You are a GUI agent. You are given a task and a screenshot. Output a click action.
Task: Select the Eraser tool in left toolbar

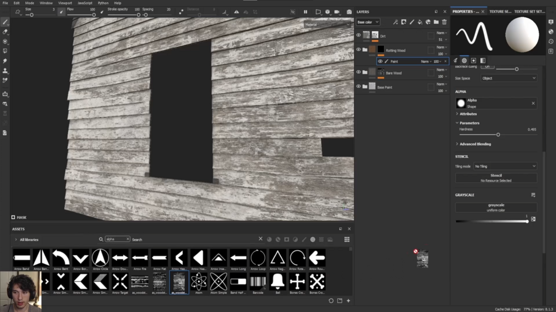[5, 32]
